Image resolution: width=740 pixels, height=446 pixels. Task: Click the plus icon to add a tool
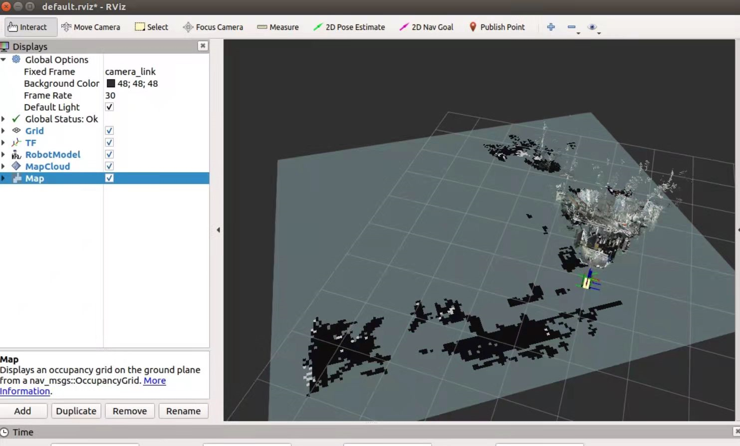pos(551,27)
